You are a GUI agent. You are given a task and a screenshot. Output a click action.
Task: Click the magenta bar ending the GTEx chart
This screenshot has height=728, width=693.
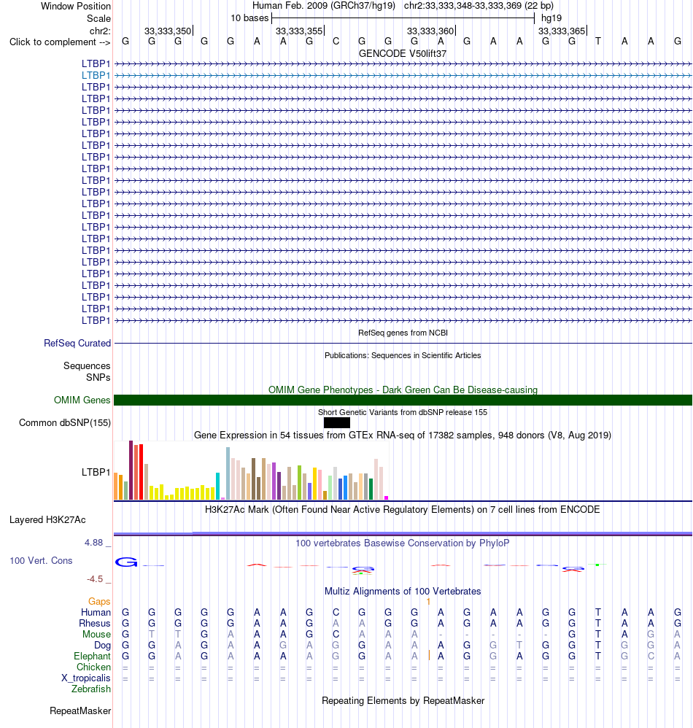pyautogui.click(x=386, y=497)
